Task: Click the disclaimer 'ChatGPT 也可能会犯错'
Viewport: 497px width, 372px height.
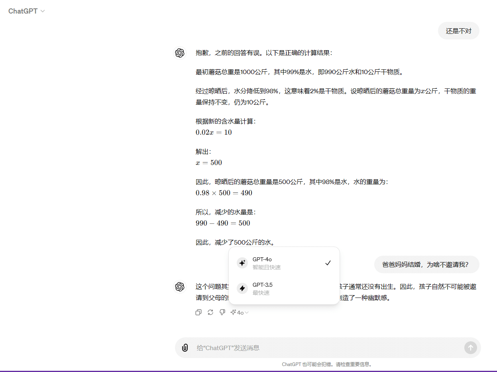Action: click(x=308, y=364)
